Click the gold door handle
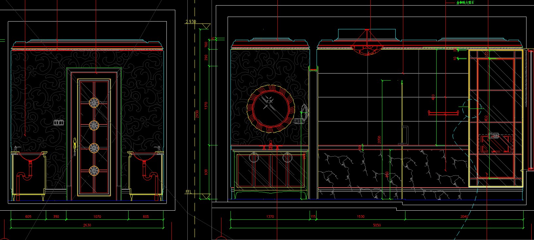 tap(75, 146)
